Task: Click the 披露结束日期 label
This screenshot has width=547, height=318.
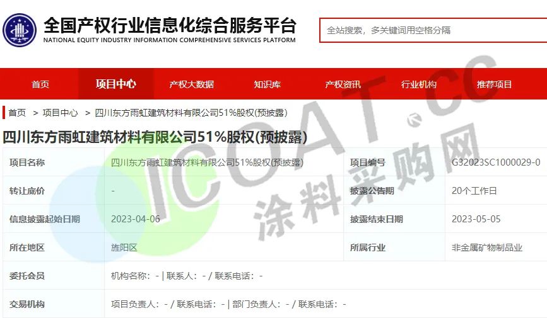Action: tap(377, 219)
